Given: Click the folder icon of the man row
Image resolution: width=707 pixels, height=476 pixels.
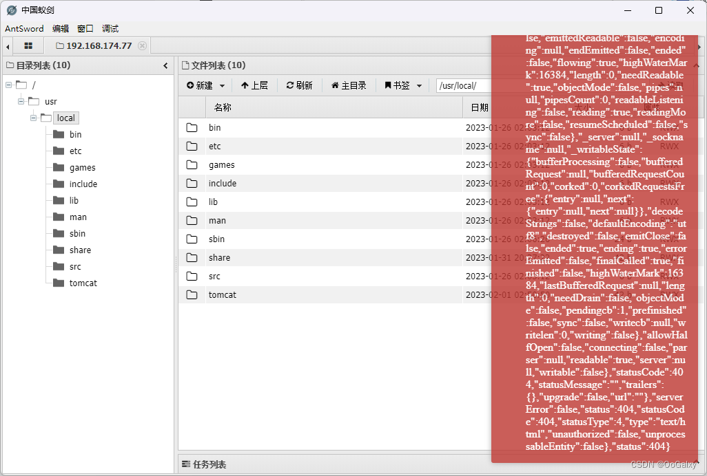Looking at the screenshot, I should pyautogui.click(x=192, y=220).
